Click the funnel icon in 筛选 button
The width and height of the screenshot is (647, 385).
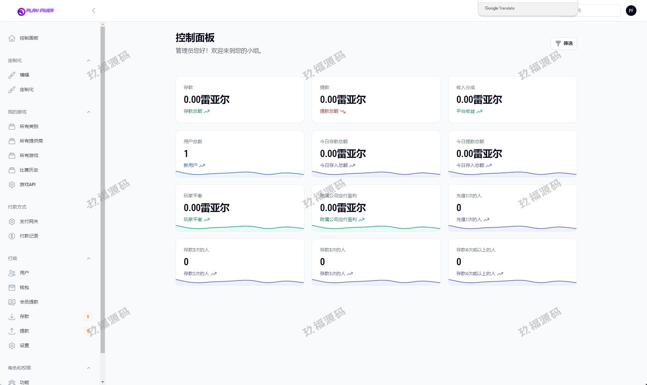click(x=558, y=43)
